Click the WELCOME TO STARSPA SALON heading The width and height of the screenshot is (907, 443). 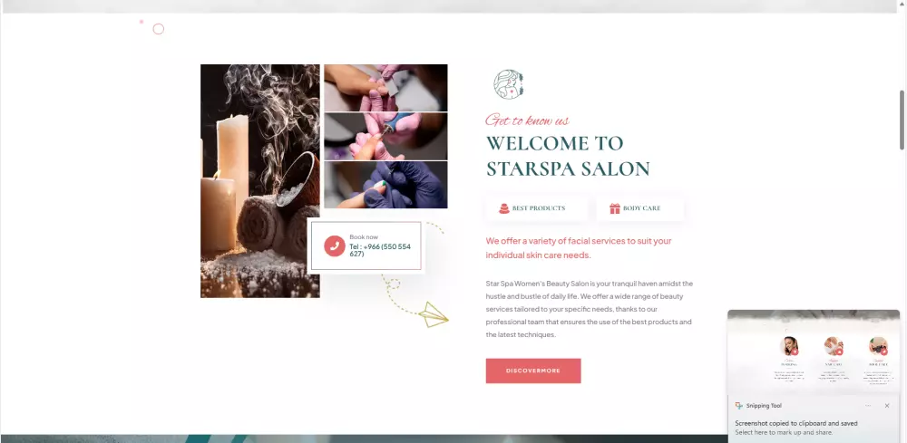(x=568, y=156)
